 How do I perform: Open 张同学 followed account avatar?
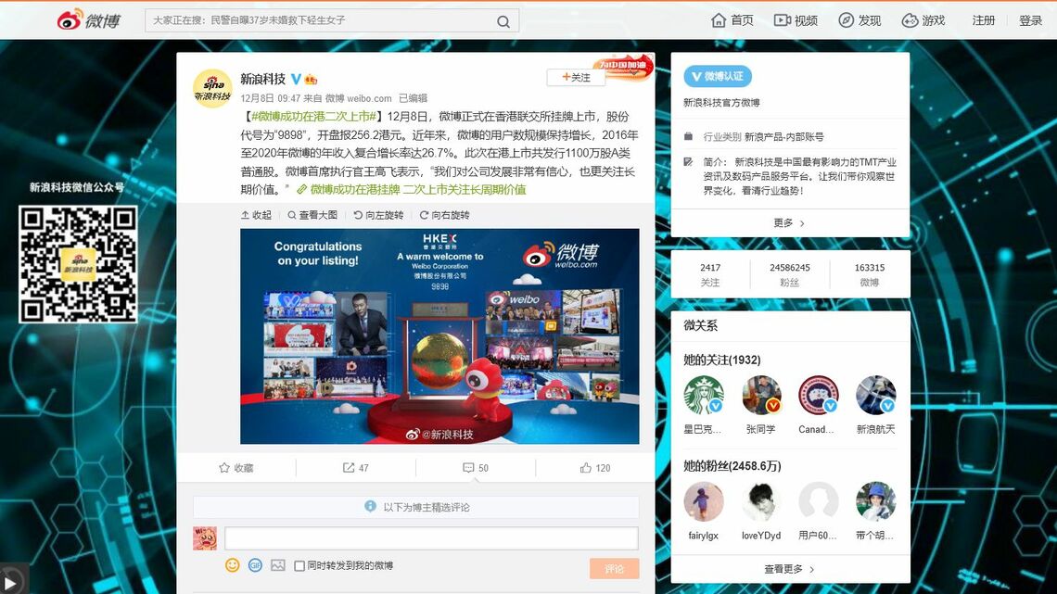761,396
